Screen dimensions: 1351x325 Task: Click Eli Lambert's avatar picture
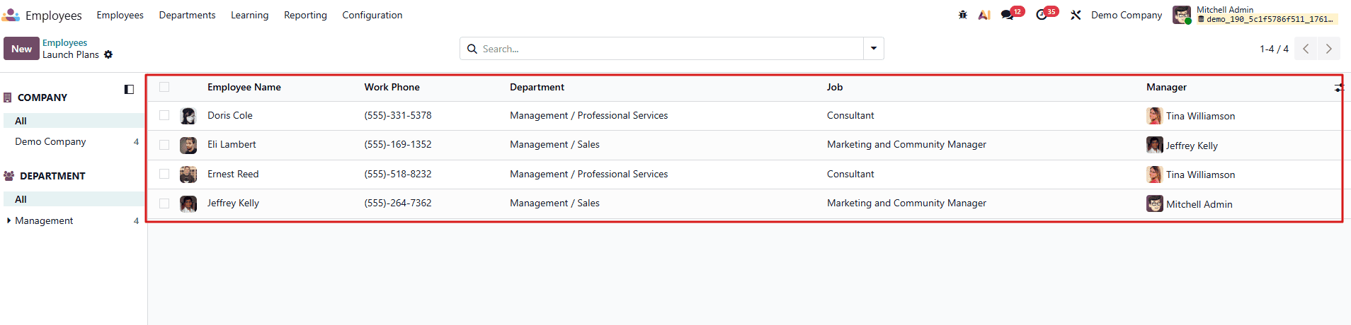pos(188,145)
